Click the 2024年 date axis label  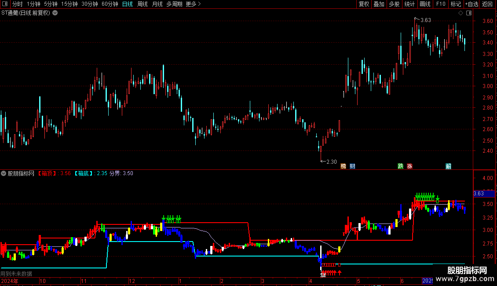point(10,281)
